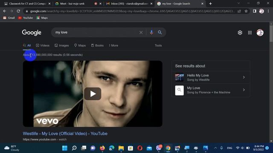
Task: Open the Gmail bookmark
Action: pyautogui.click(x=9, y=18)
